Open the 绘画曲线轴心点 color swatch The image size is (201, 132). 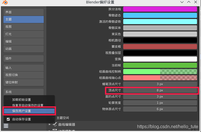[x=160, y=78]
